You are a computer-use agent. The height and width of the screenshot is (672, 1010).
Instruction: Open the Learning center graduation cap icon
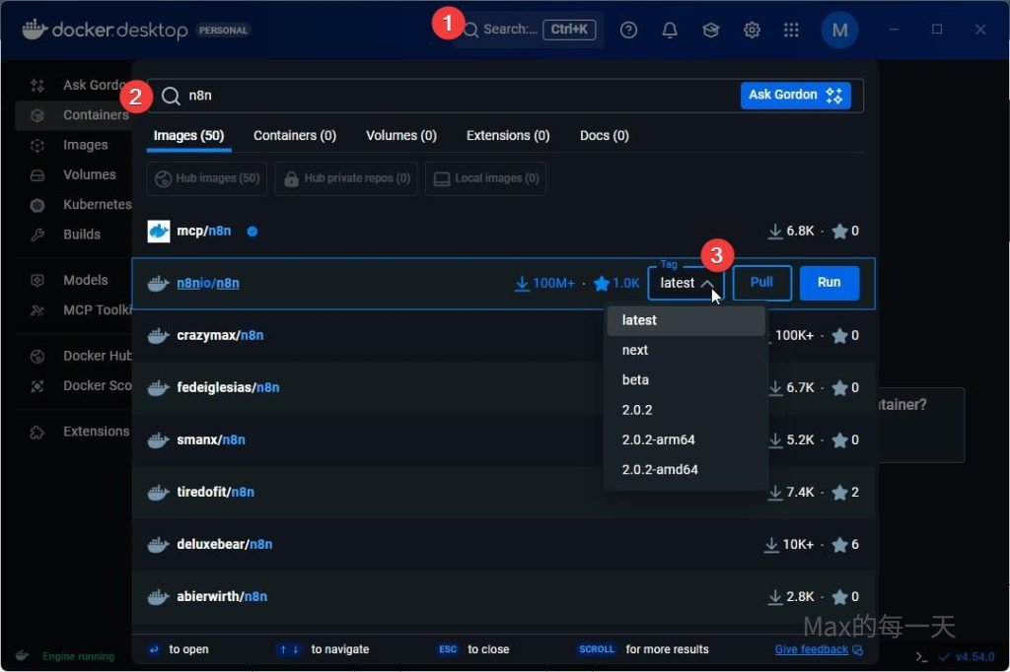click(x=710, y=31)
